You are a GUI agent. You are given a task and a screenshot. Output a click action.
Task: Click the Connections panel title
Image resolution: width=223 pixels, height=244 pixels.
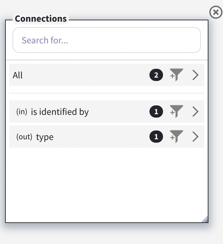click(41, 19)
